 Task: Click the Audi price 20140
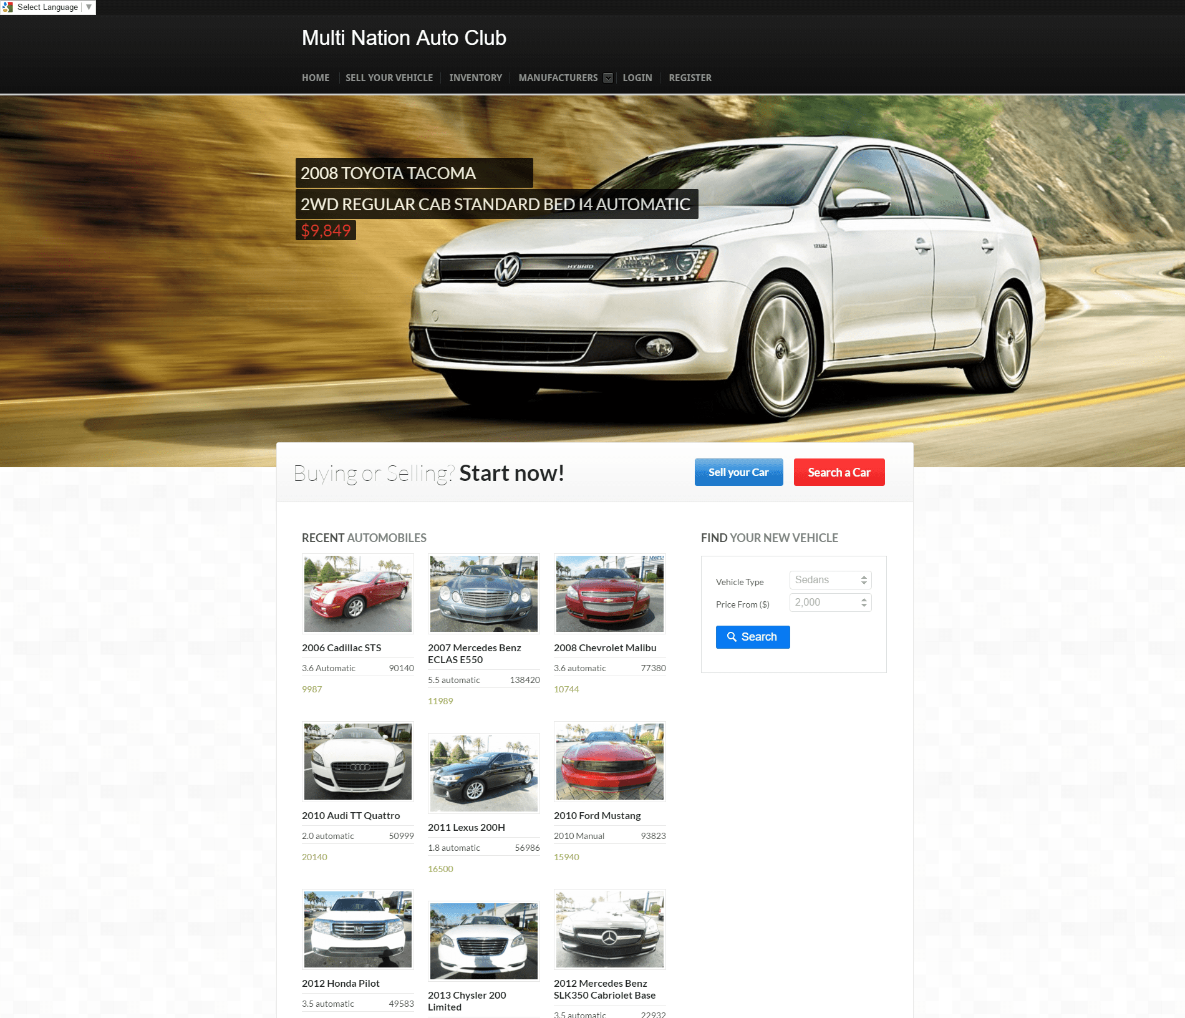[x=314, y=857]
